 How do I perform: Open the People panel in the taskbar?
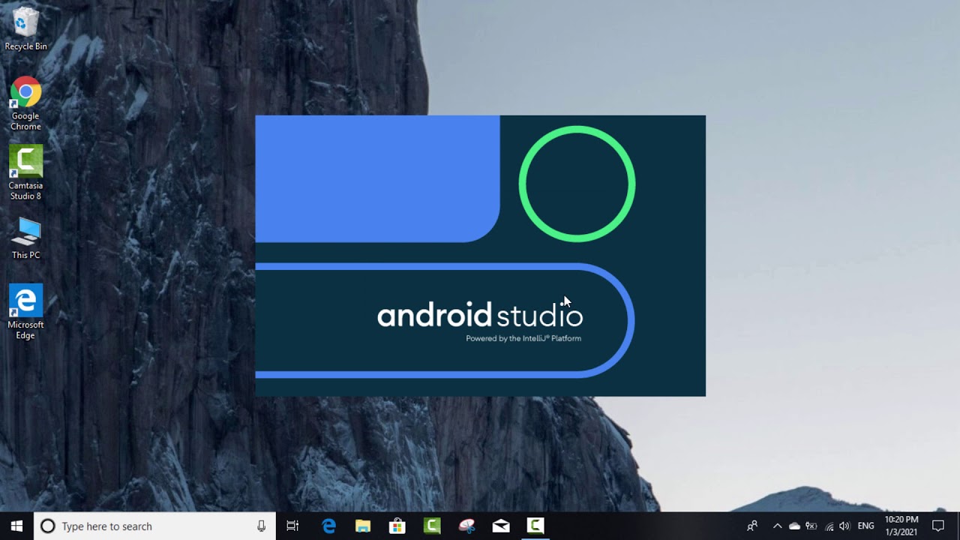tap(751, 526)
